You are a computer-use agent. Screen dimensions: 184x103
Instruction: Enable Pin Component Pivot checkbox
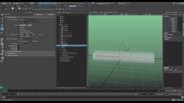(19, 31)
